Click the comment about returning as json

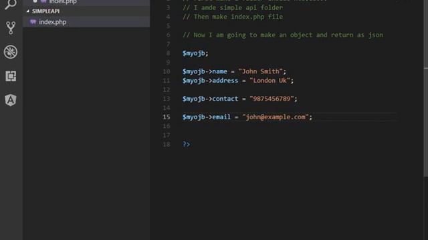tap(283, 35)
